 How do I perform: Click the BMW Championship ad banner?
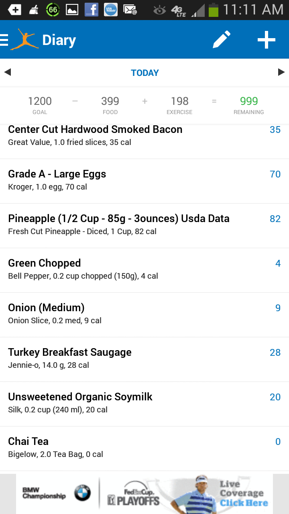tap(144, 494)
